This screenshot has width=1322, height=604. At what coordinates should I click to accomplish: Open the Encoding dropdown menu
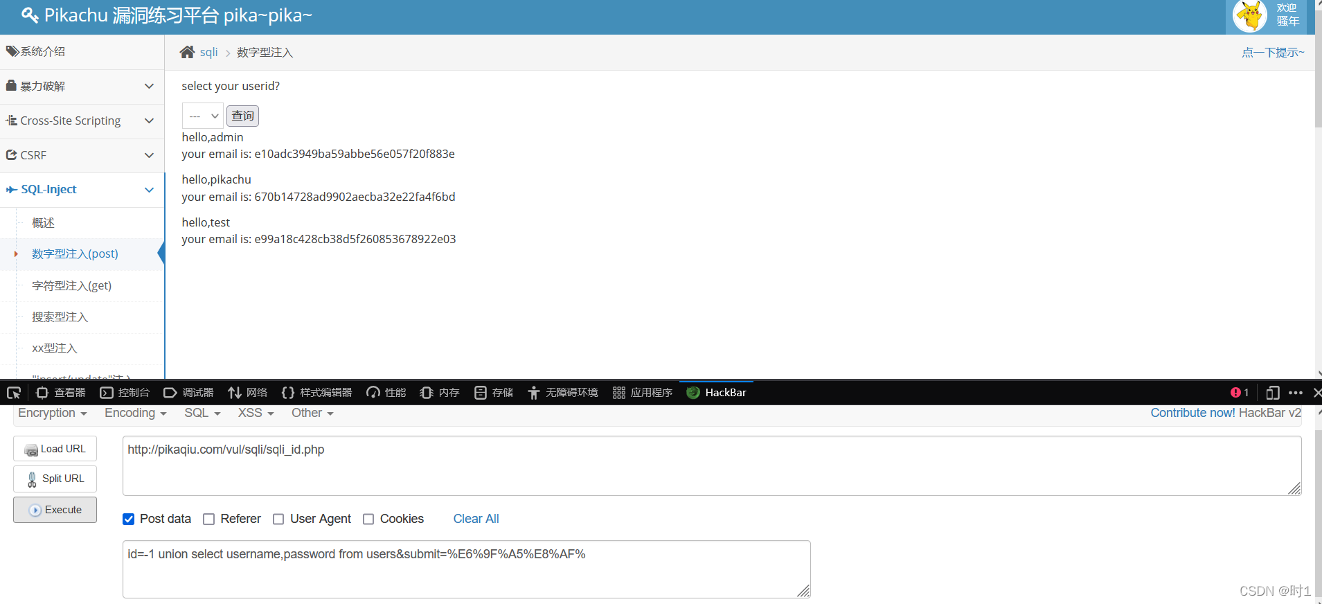[x=136, y=413]
